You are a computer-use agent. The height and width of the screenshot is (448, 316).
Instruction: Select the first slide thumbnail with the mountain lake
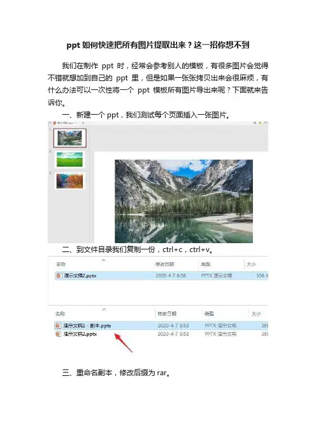[x=69, y=138]
